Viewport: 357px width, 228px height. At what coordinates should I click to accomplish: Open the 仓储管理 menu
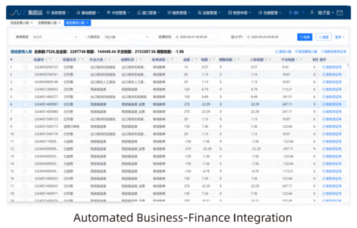(x=270, y=13)
